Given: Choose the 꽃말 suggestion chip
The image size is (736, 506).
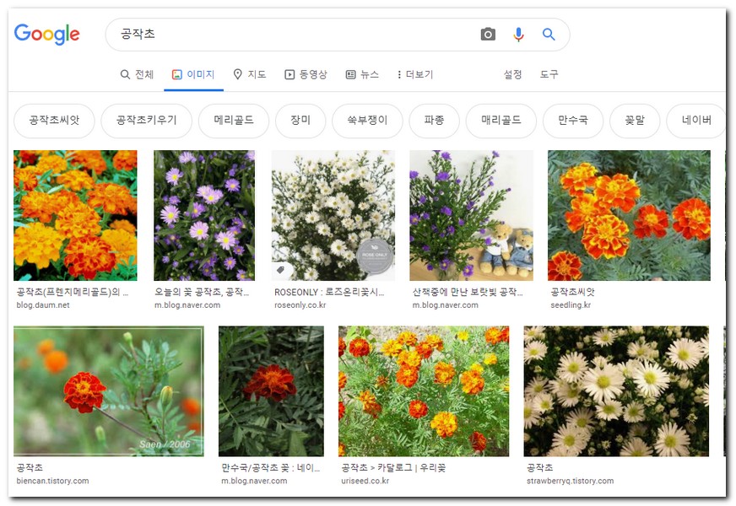Looking at the screenshot, I should click(x=634, y=121).
